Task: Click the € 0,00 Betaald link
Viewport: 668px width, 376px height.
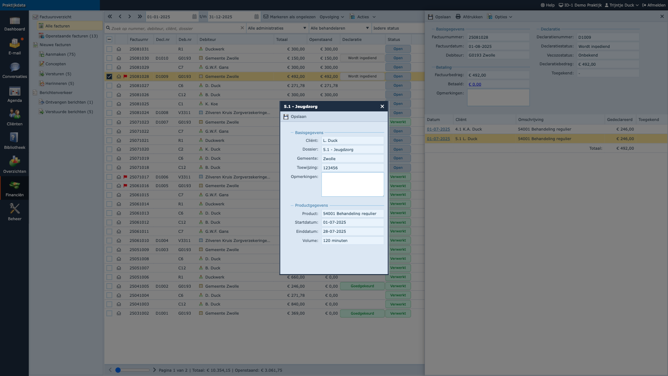Action: click(x=475, y=84)
